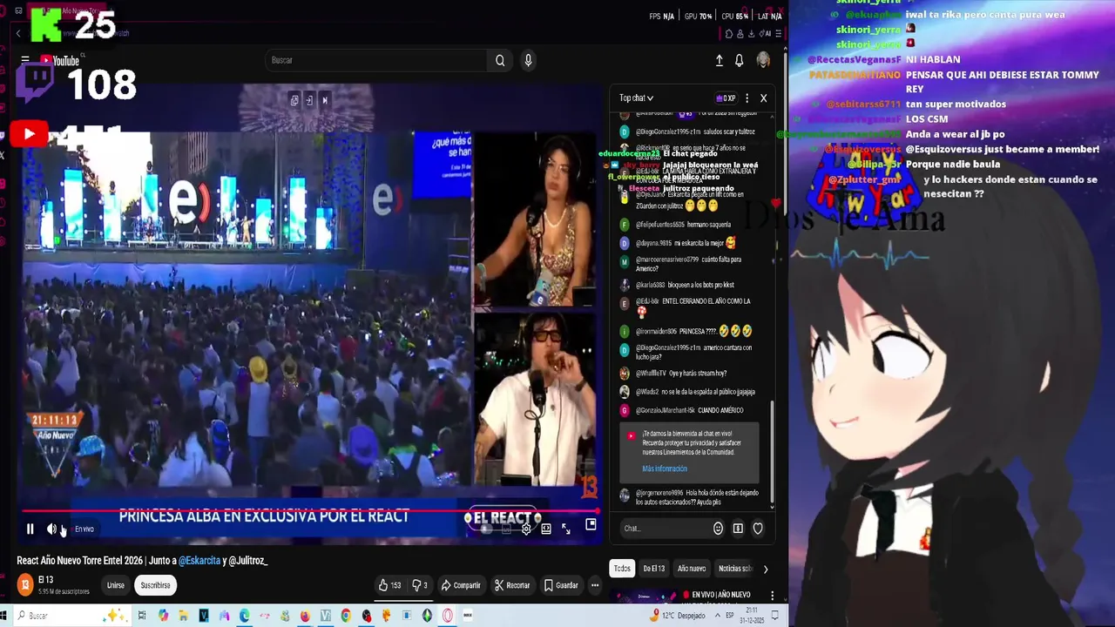This screenshot has height=627, width=1115.
Task: Select the Noticias chip
Action: pyautogui.click(x=734, y=569)
